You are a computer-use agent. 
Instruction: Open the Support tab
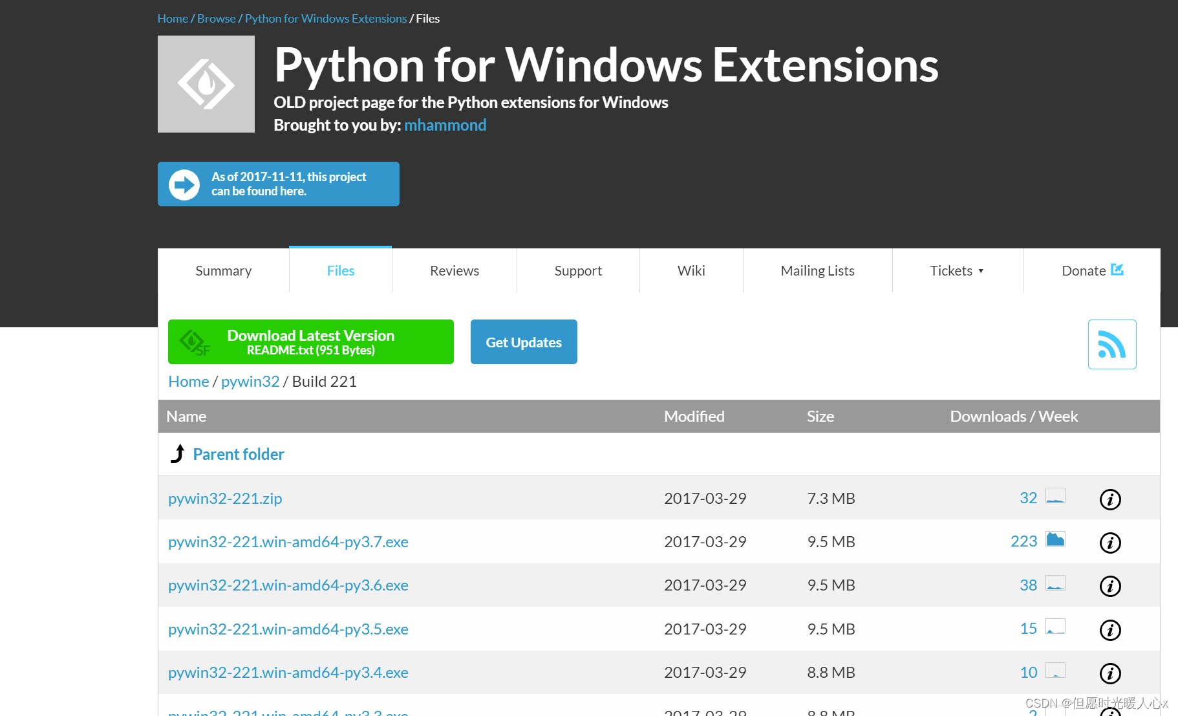coord(578,270)
